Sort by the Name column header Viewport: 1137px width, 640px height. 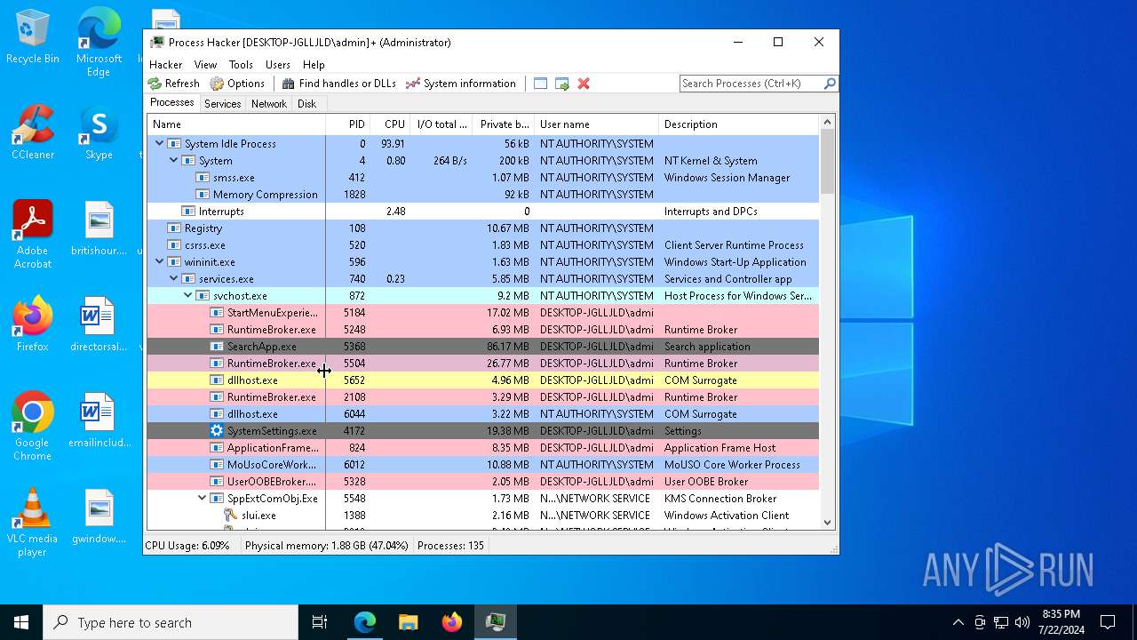pos(236,124)
